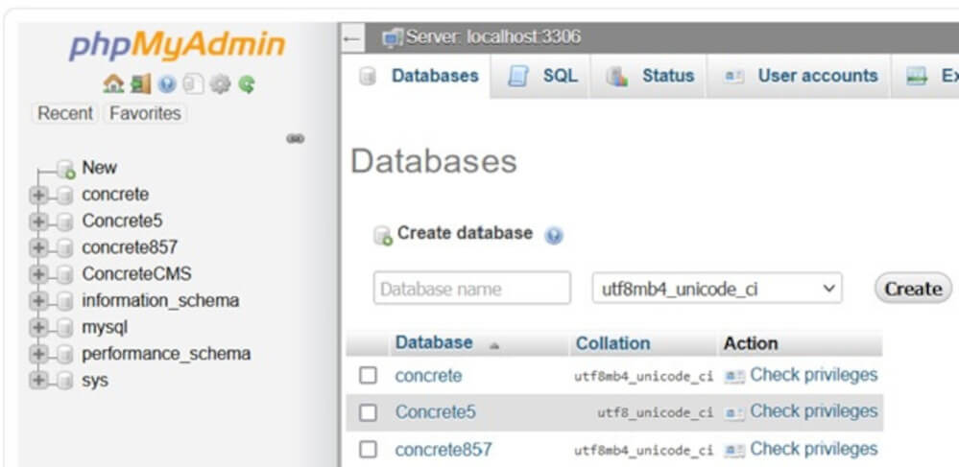
Task: Click privileges icon in concrete857 row
Action: [x=734, y=451]
